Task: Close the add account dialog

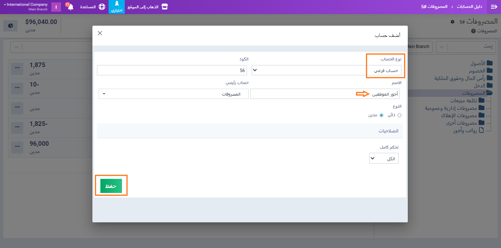Action: [x=100, y=33]
